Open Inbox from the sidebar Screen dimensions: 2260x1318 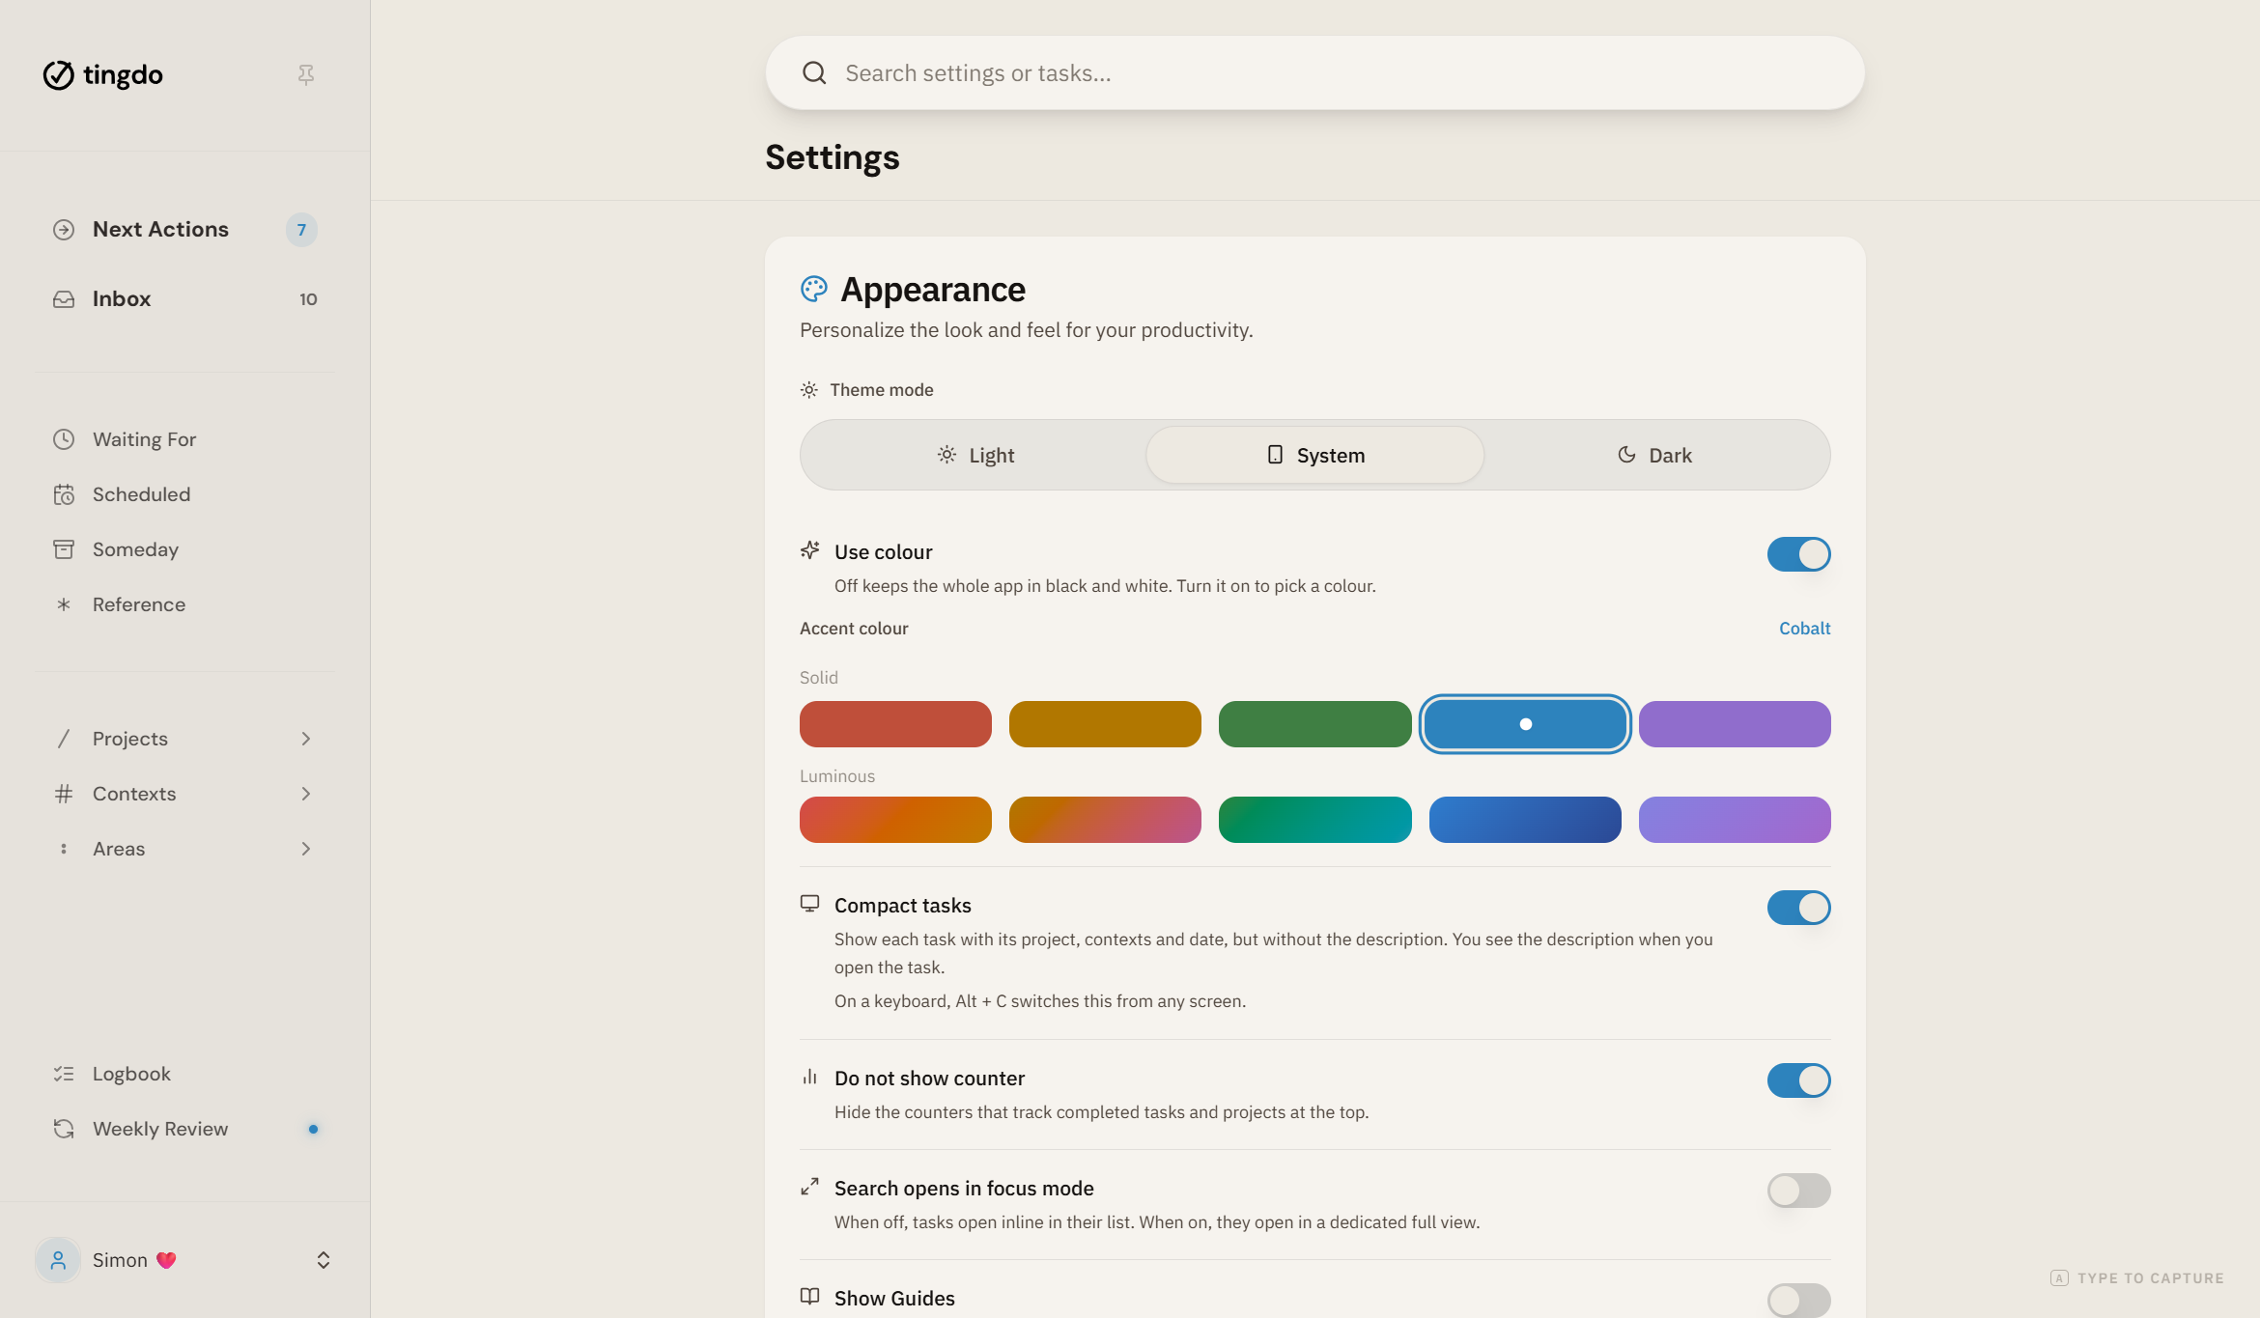tap(185, 299)
